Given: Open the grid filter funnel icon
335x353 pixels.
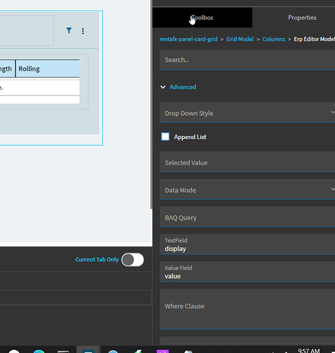Looking at the screenshot, I should (x=69, y=30).
